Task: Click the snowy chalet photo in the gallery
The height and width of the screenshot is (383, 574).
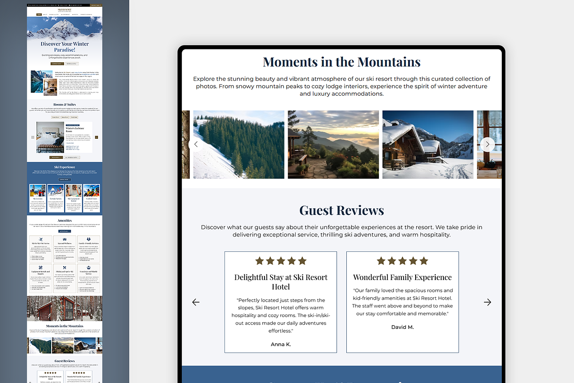Action: (x=428, y=144)
